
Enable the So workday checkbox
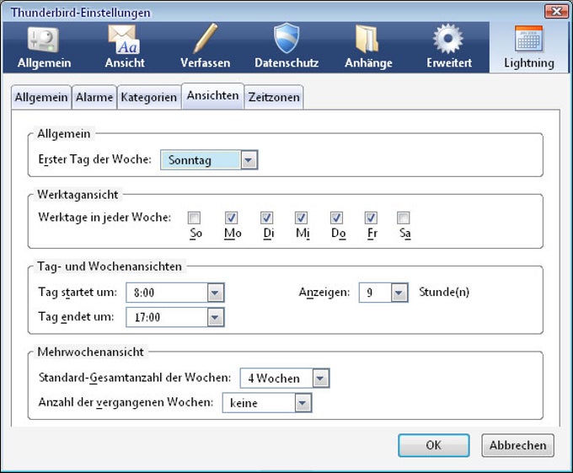click(194, 218)
